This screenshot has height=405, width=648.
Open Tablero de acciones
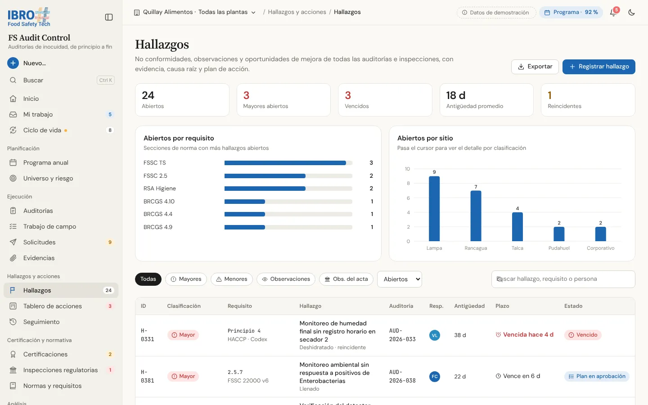tap(61, 306)
